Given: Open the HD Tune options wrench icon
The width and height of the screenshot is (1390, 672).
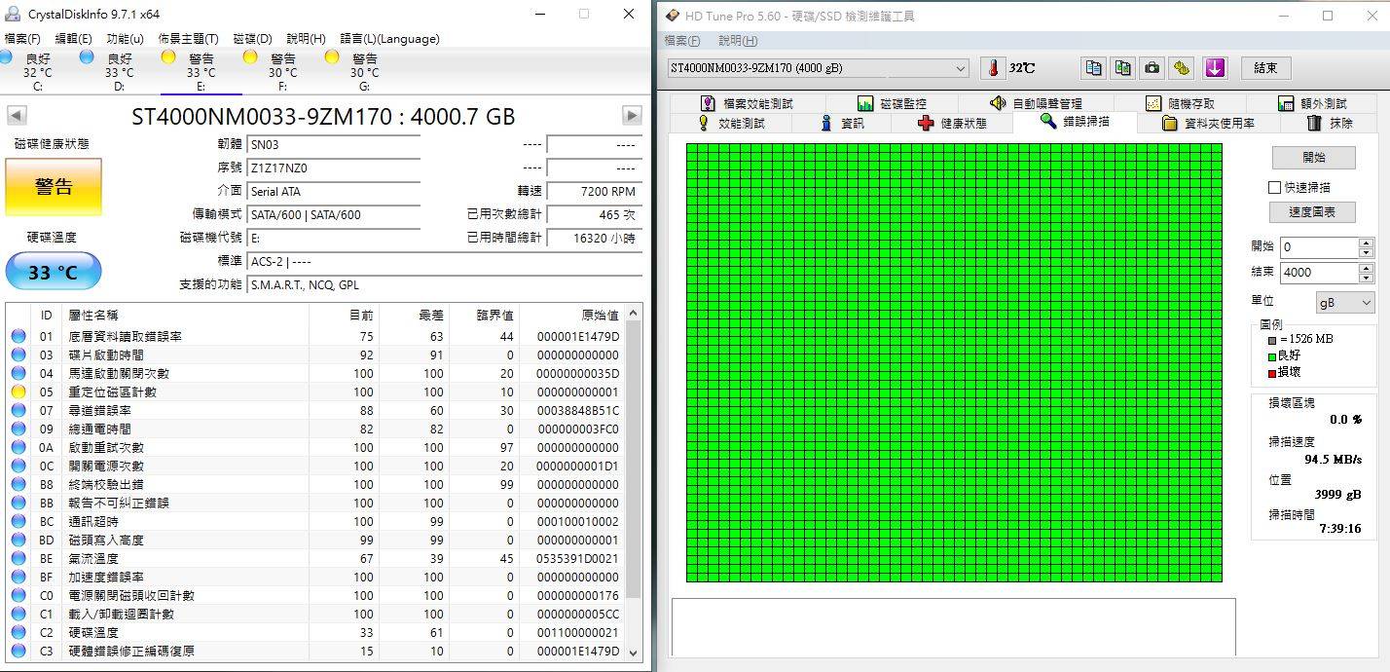Looking at the screenshot, I should (x=1182, y=68).
